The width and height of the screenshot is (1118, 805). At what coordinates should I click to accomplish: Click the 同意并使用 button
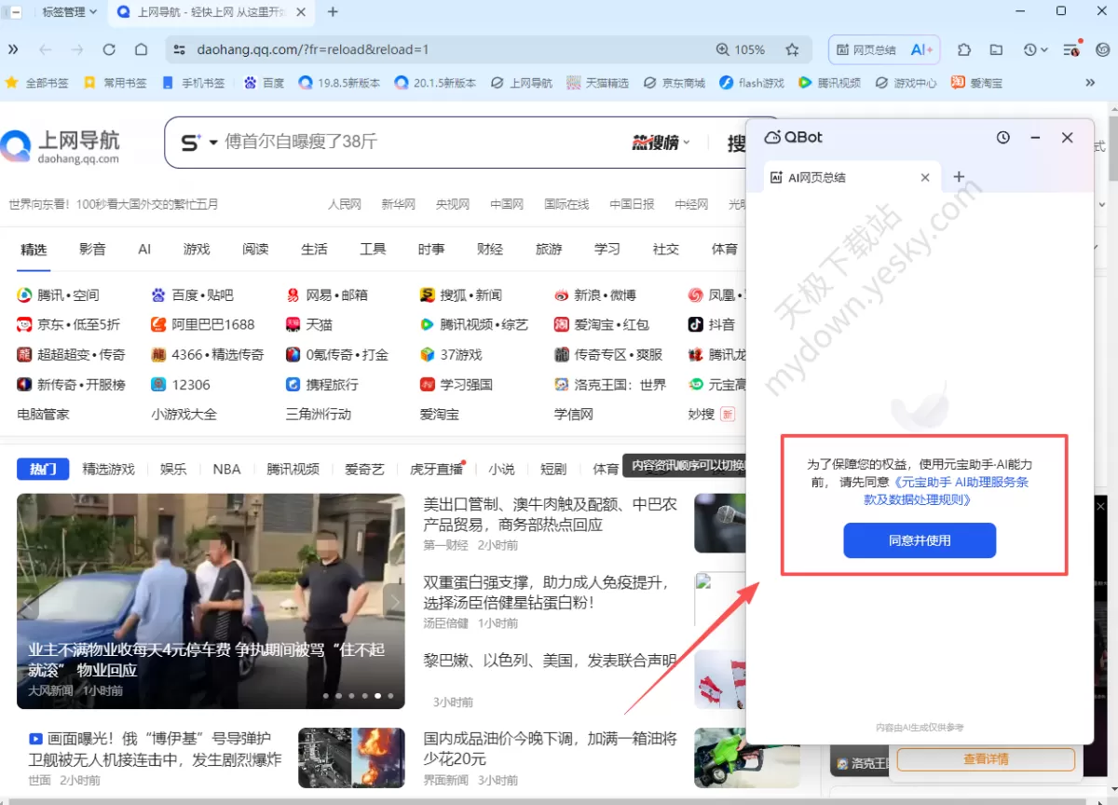click(920, 540)
